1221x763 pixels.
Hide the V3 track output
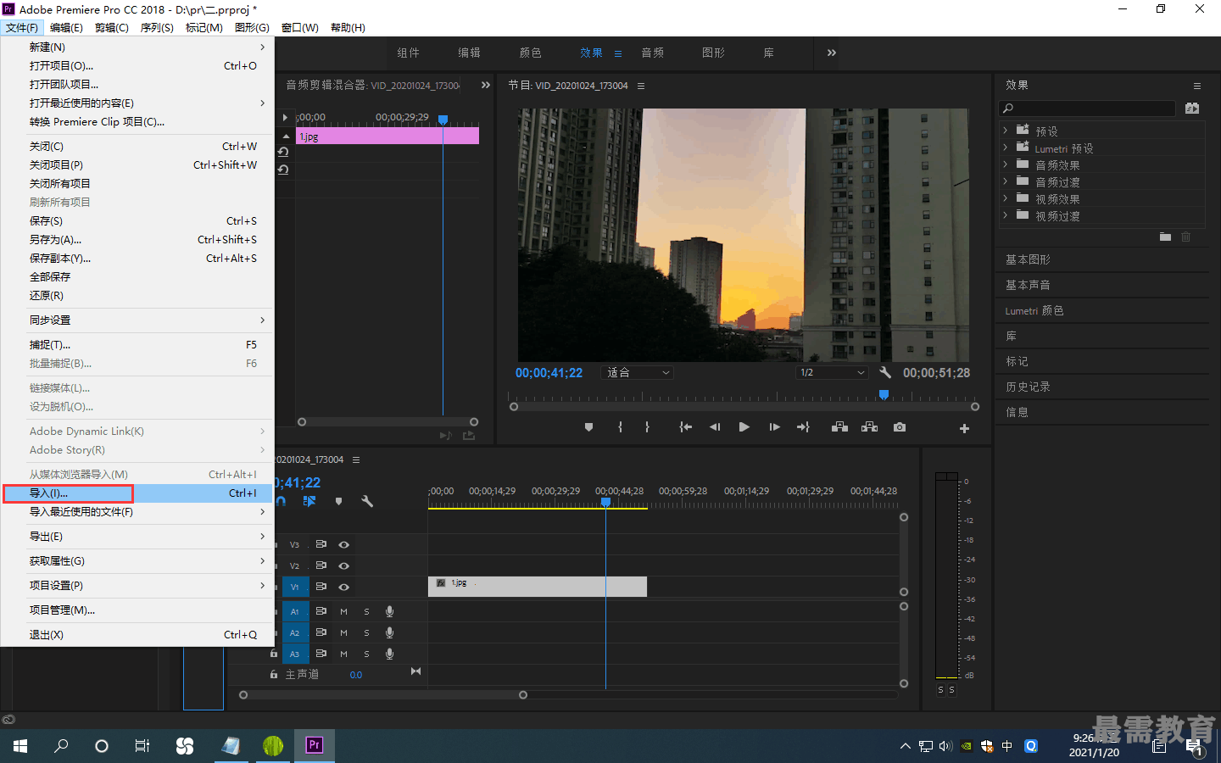click(x=343, y=544)
